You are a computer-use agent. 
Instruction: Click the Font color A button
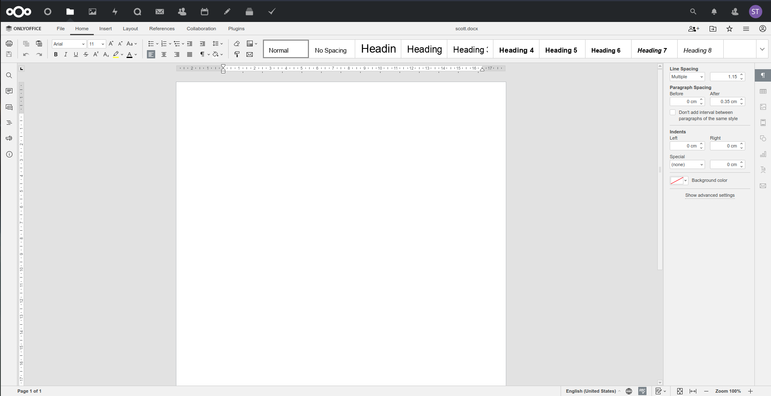click(129, 54)
